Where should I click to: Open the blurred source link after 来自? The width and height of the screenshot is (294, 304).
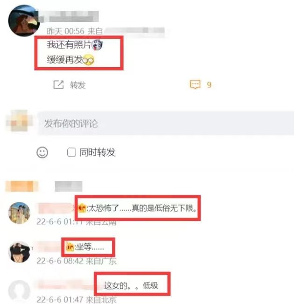point(134,31)
